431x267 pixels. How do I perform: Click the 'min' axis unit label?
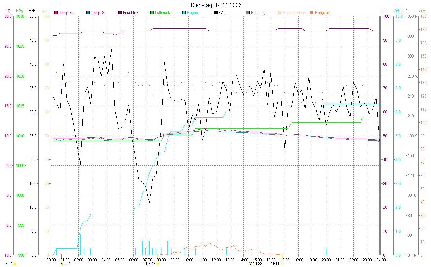coord(45,11)
